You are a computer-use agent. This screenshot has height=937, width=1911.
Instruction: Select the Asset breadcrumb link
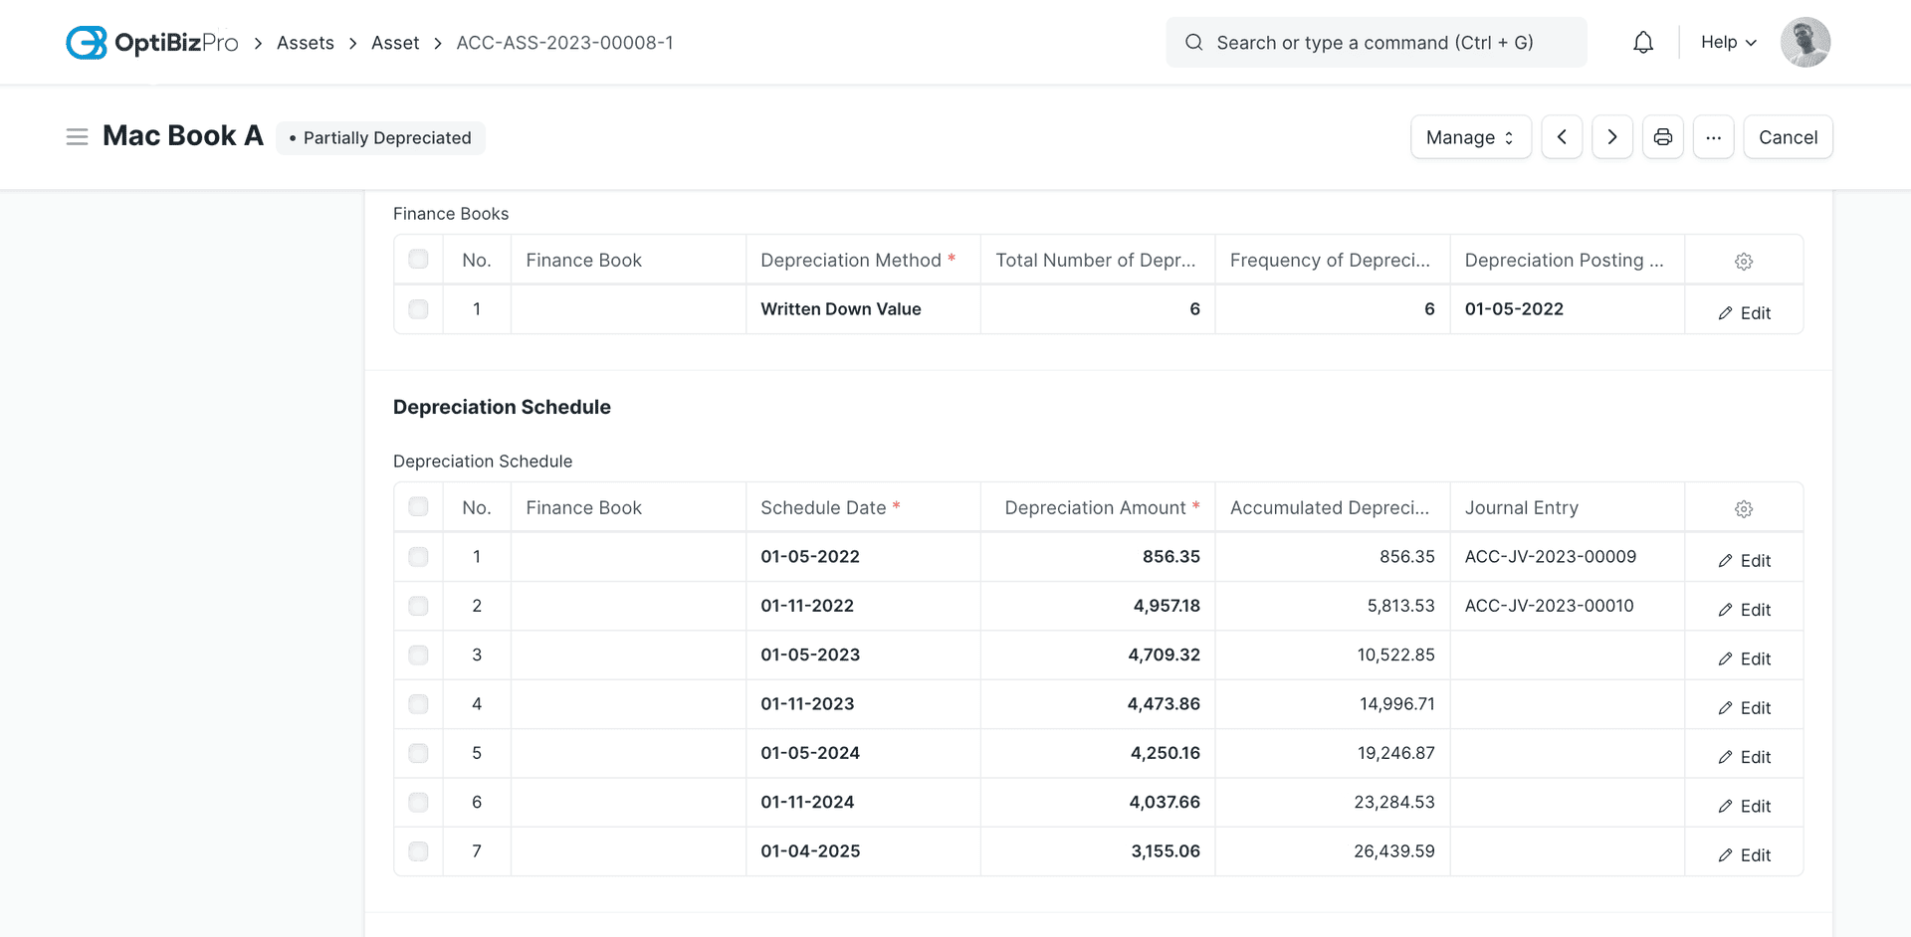[x=395, y=42]
